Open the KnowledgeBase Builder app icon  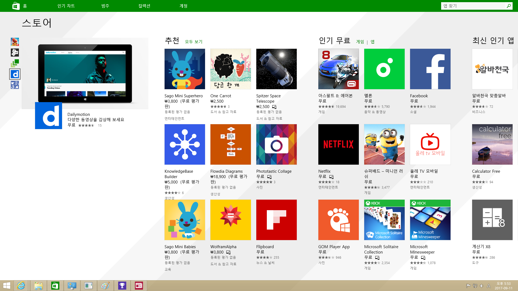point(185,144)
